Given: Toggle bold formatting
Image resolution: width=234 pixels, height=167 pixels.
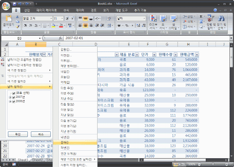Looking at the screenshot, I should pyautogui.click(x=25, y=26).
